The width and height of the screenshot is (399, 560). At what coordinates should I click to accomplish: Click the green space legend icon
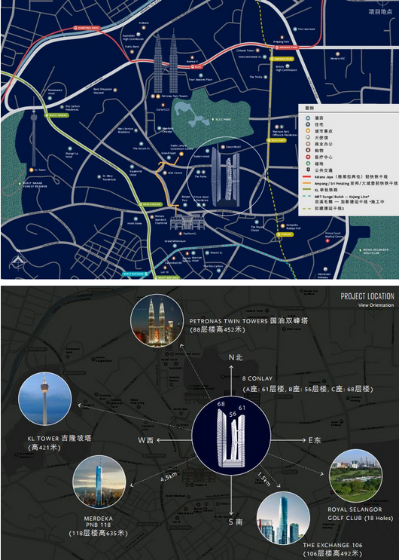(x=308, y=164)
